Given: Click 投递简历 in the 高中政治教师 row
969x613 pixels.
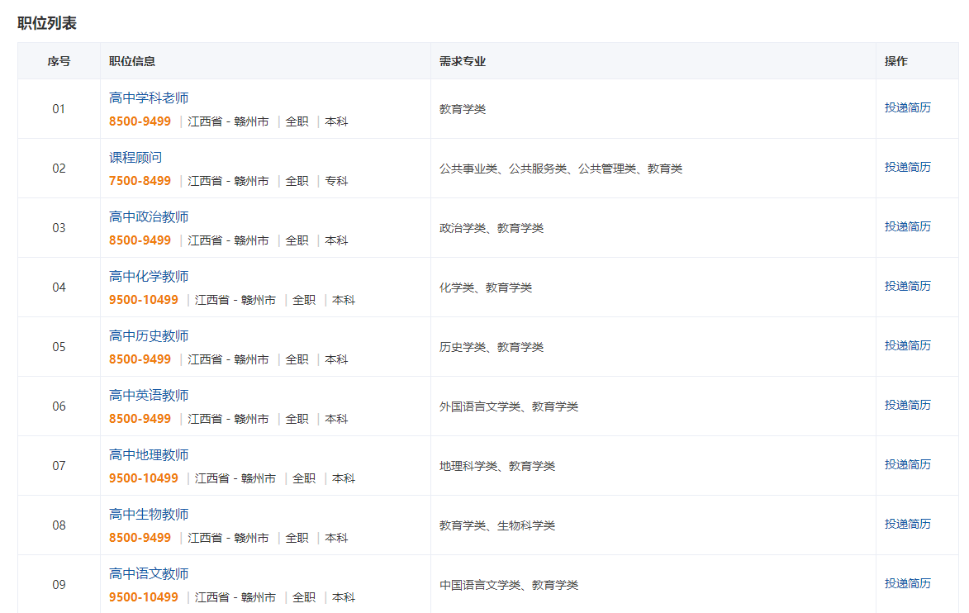Looking at the screenshot, I should [907, 226].
